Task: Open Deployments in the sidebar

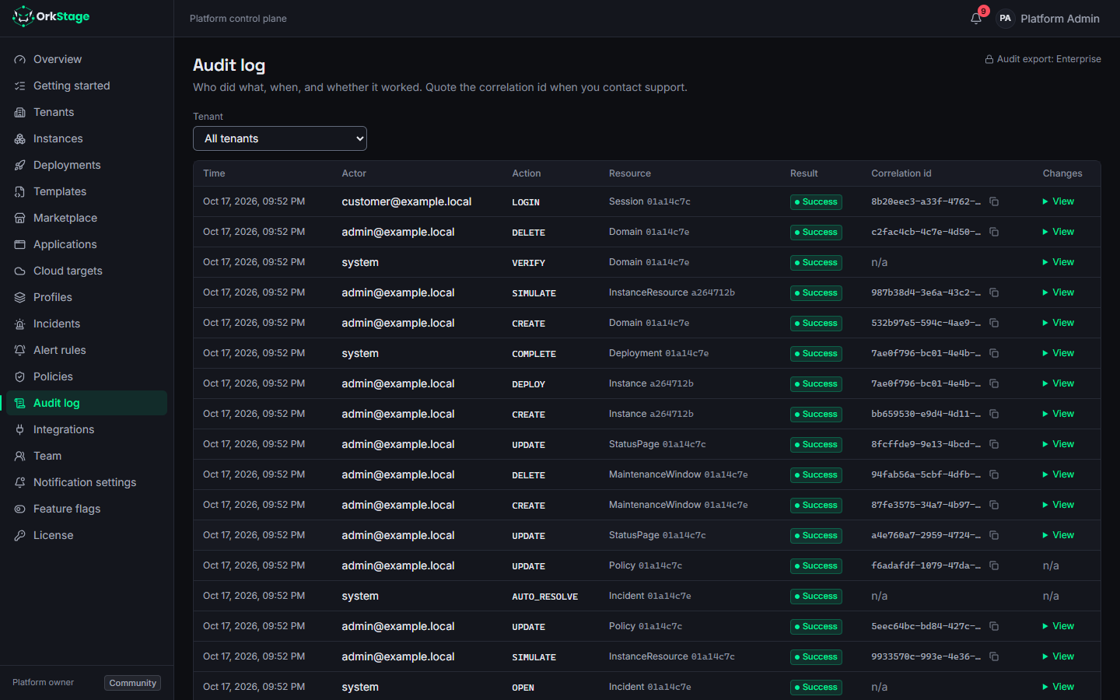Action: click(87, 165)
